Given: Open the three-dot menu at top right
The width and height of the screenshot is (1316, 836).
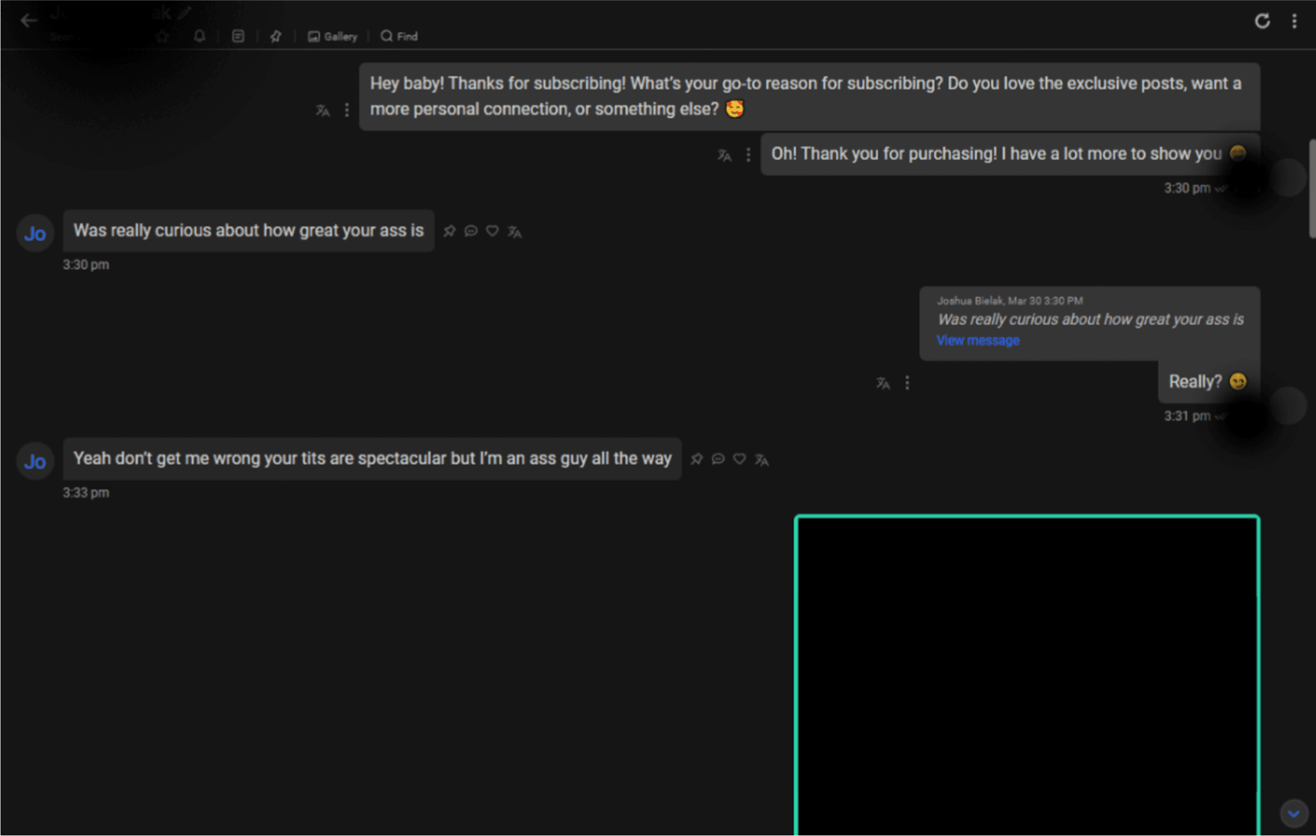Looking at the screenshot, I should 1293,21.
